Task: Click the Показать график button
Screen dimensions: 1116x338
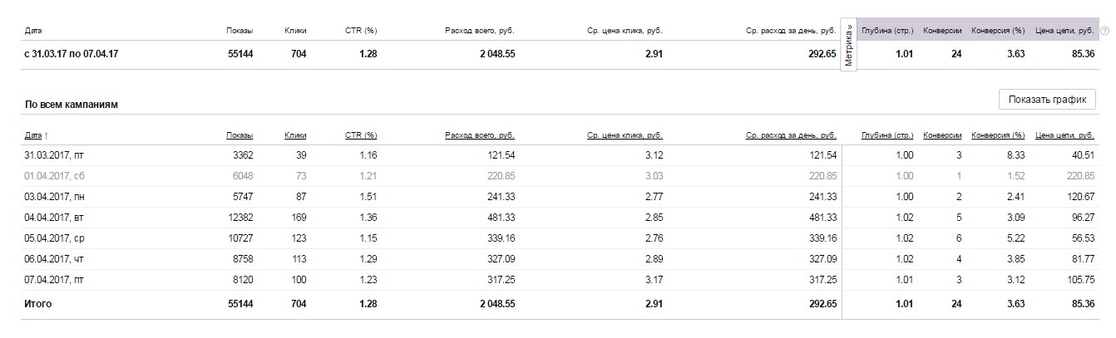Action: pyautogui.click(x=1047, y=100)
